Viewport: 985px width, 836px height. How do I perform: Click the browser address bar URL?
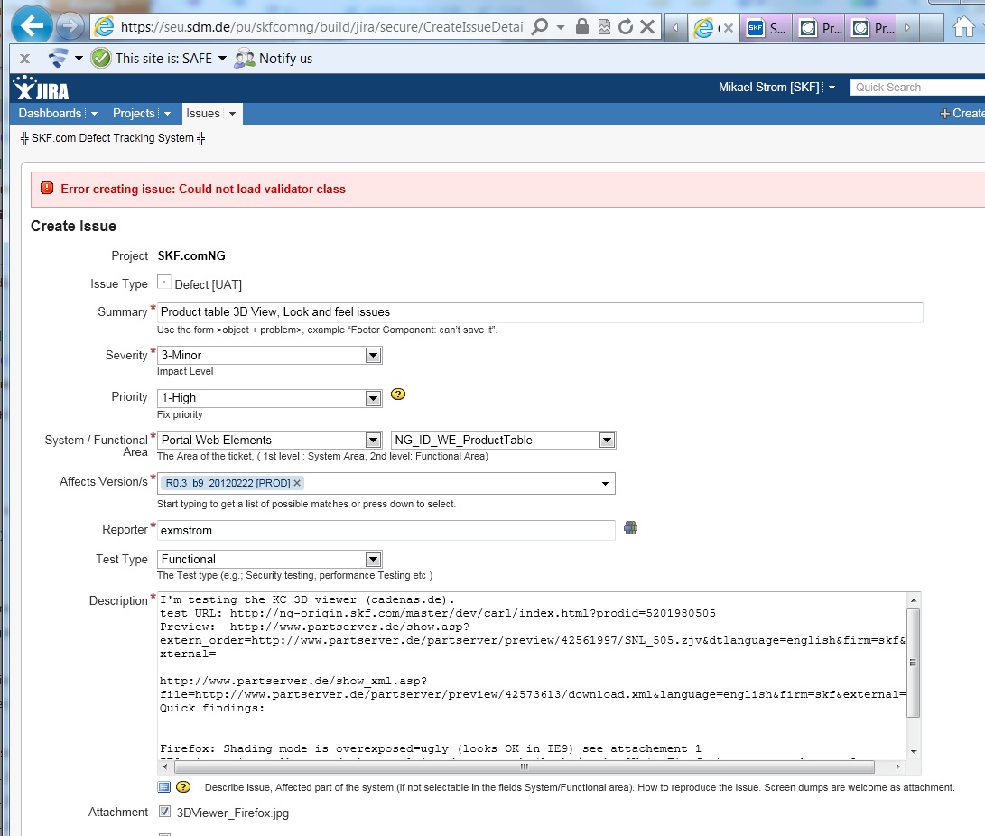321,27
